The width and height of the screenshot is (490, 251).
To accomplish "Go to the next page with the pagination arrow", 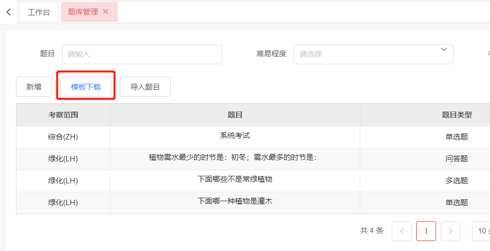I will pyautogui.click(x=450, y=231).
